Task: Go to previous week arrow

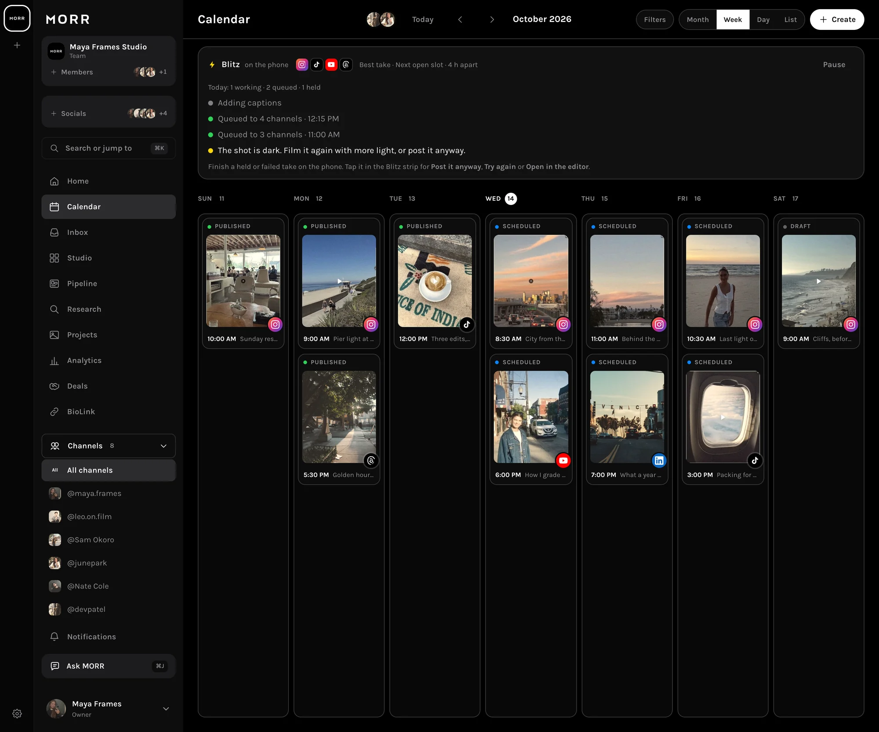Action: click(x=460, y=19)
